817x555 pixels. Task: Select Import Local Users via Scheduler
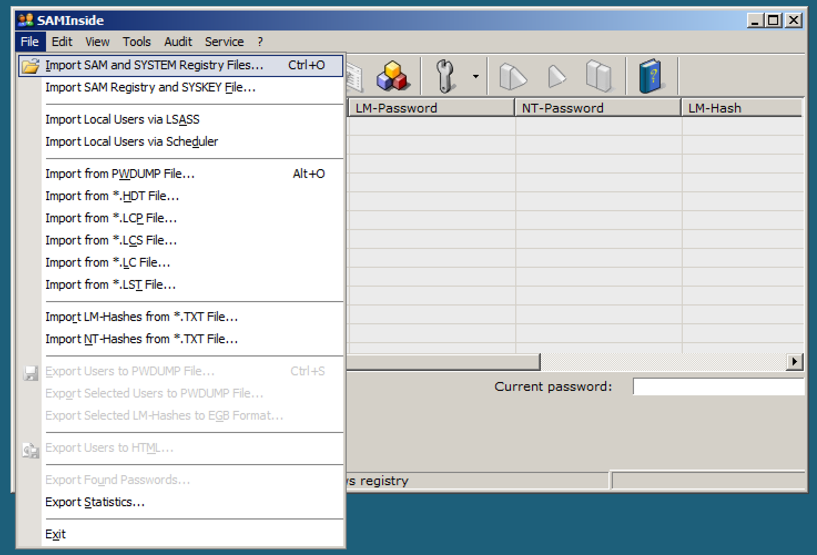click(181, 142)
